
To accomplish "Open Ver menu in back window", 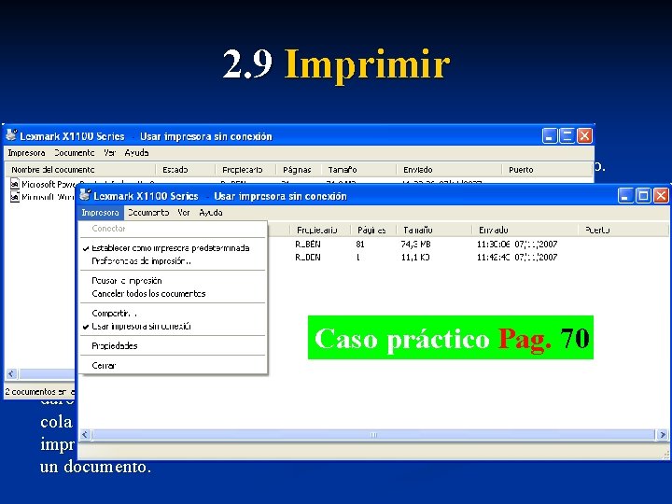I will tap(110, 152).
